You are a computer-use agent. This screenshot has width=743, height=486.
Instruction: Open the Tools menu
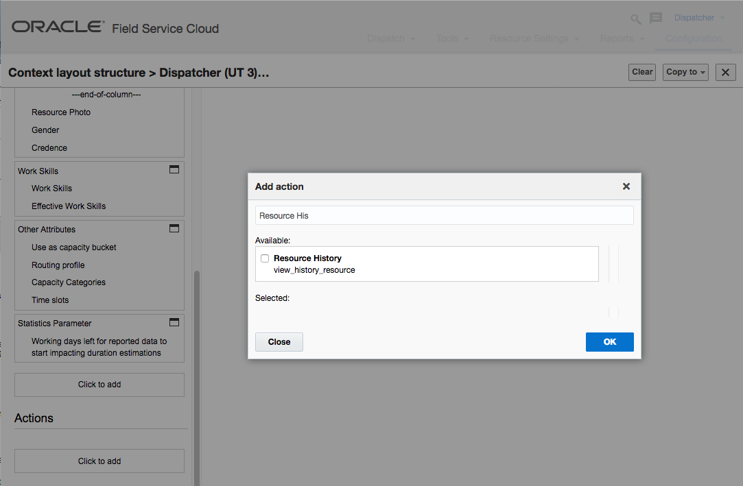(x=453, y=38)
